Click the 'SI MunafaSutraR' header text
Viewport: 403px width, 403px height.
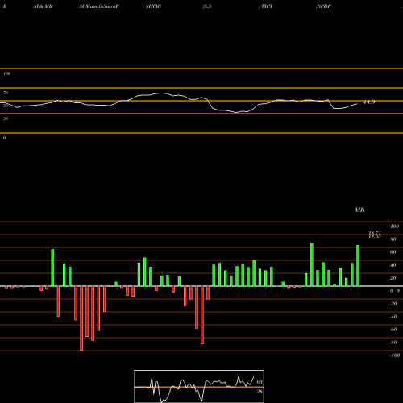[x=99, y=6]
